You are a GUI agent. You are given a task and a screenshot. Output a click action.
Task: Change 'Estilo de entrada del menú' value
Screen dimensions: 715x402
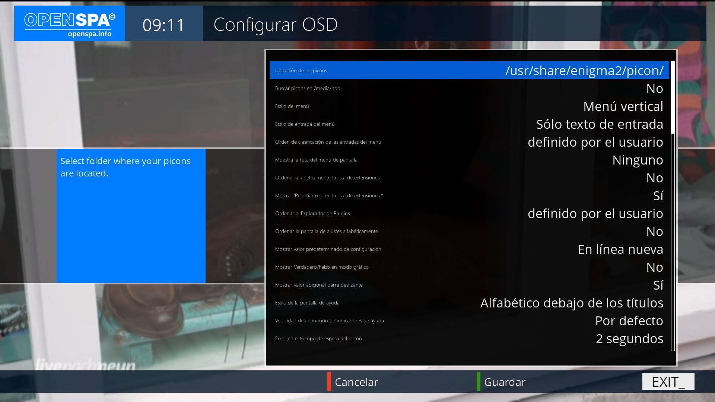tap(600, 124)
